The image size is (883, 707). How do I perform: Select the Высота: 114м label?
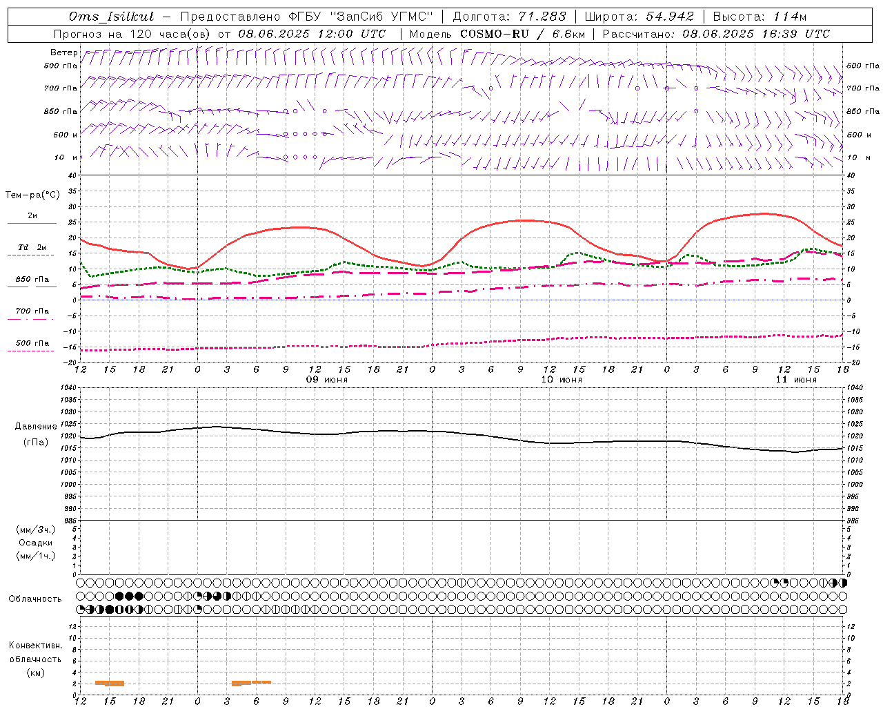pyautogui.click(x=759, y=17)
